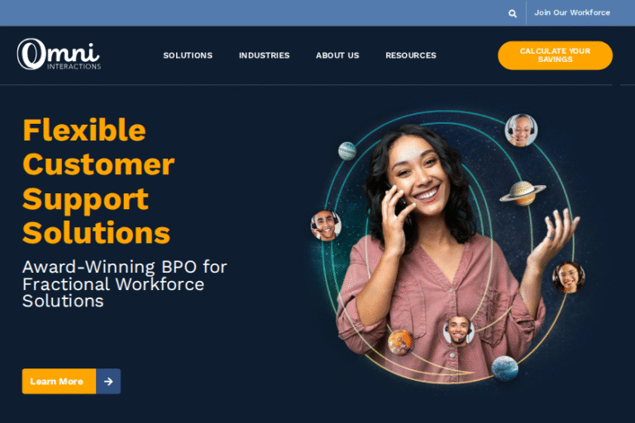Image resolution: width=635 pixels, height=423 pixels.
Task: Click the left male agent avatar
Action: coord(326,226)
